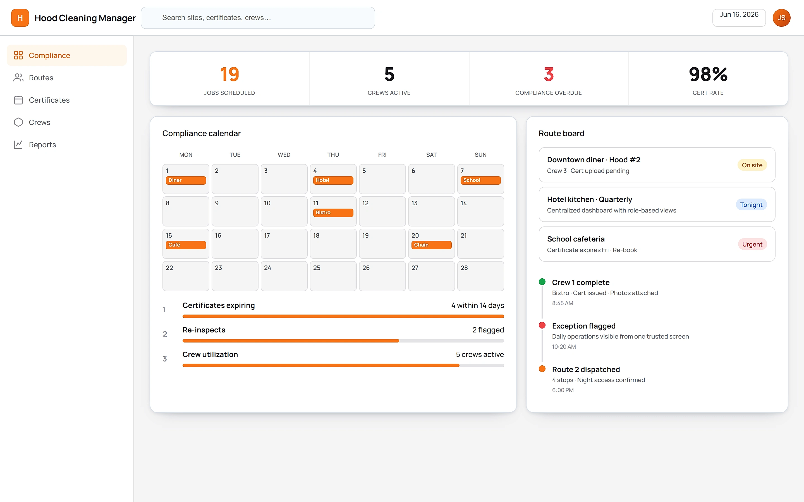The width and height of the screenshot is (804, 502).
Task: Open the 'Crew 1 complete' activity entry
Action: tap(657, 293)
